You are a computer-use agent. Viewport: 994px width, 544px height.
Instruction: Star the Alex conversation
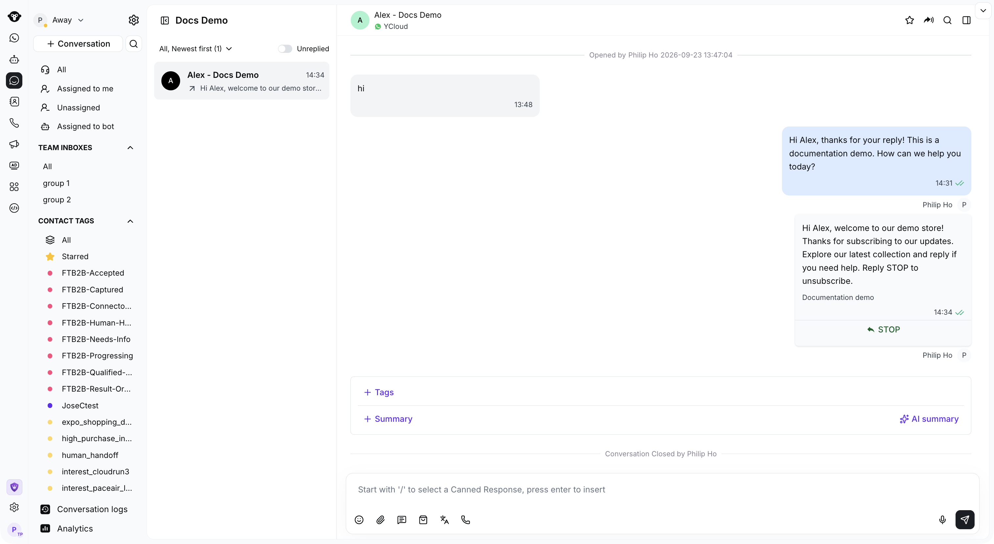pyautogui.click(x=910, y=20)
